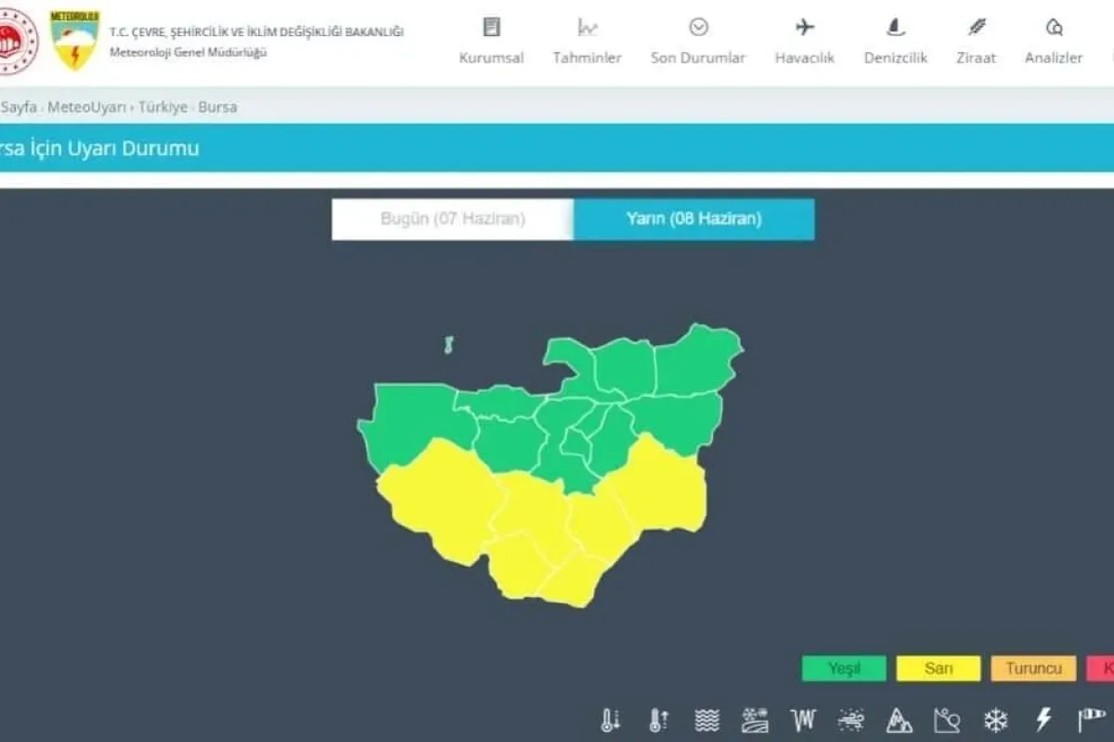Select the cold temperature warning icon

pos(611,720)
